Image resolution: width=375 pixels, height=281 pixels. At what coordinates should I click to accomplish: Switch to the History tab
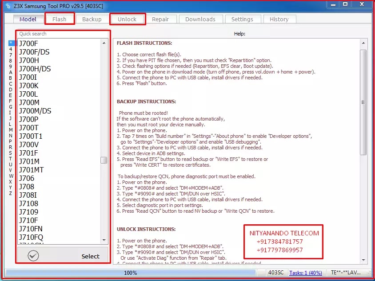click(x=279, y=19)
